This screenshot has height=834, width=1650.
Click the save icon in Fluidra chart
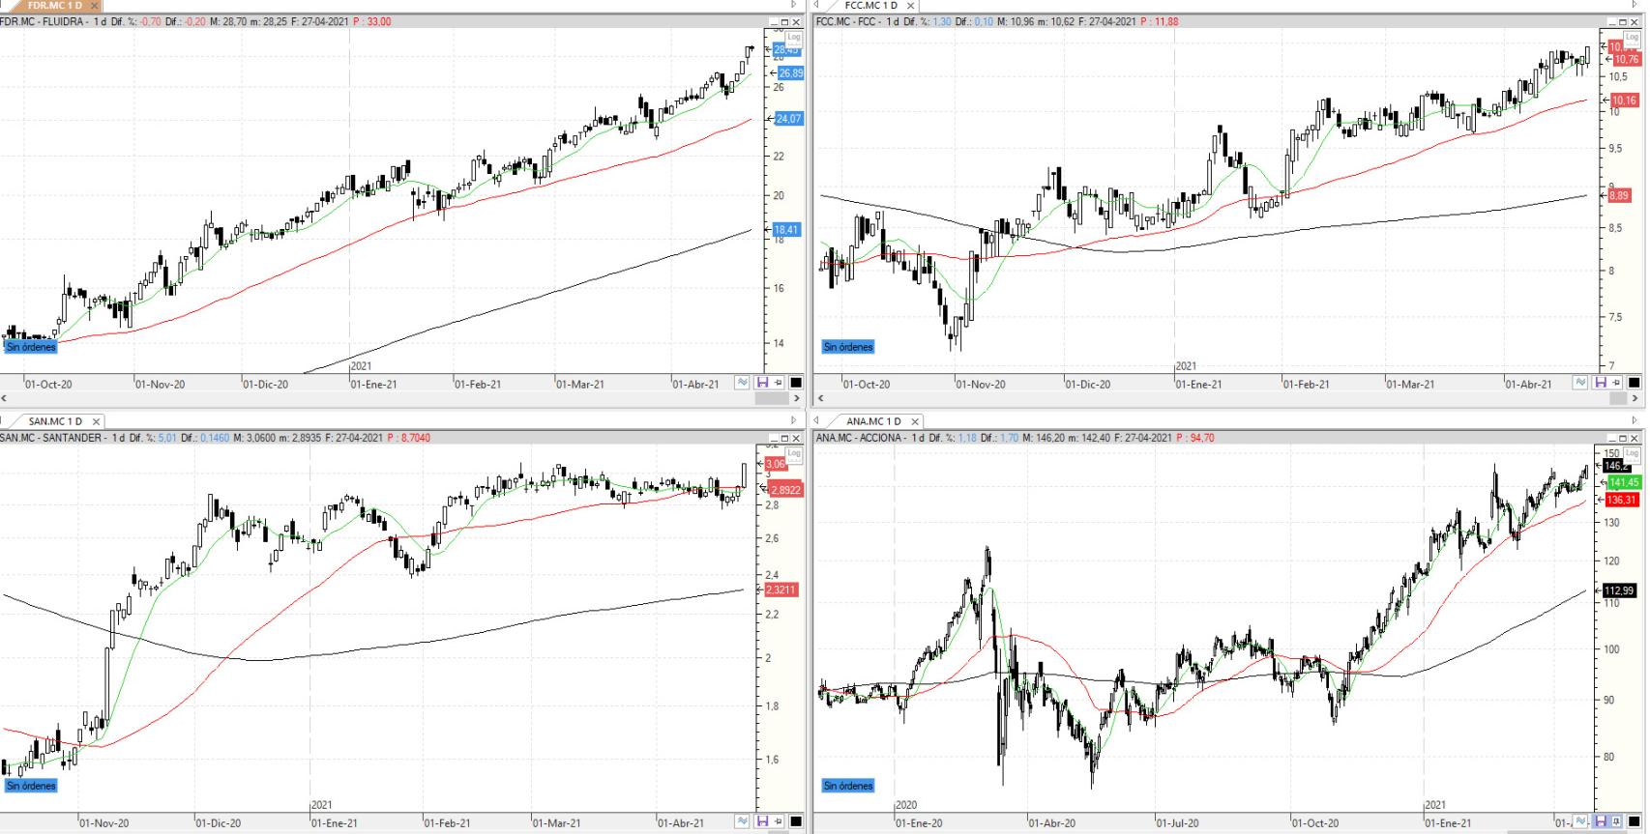pyautogui.click(x=762, y=383)
